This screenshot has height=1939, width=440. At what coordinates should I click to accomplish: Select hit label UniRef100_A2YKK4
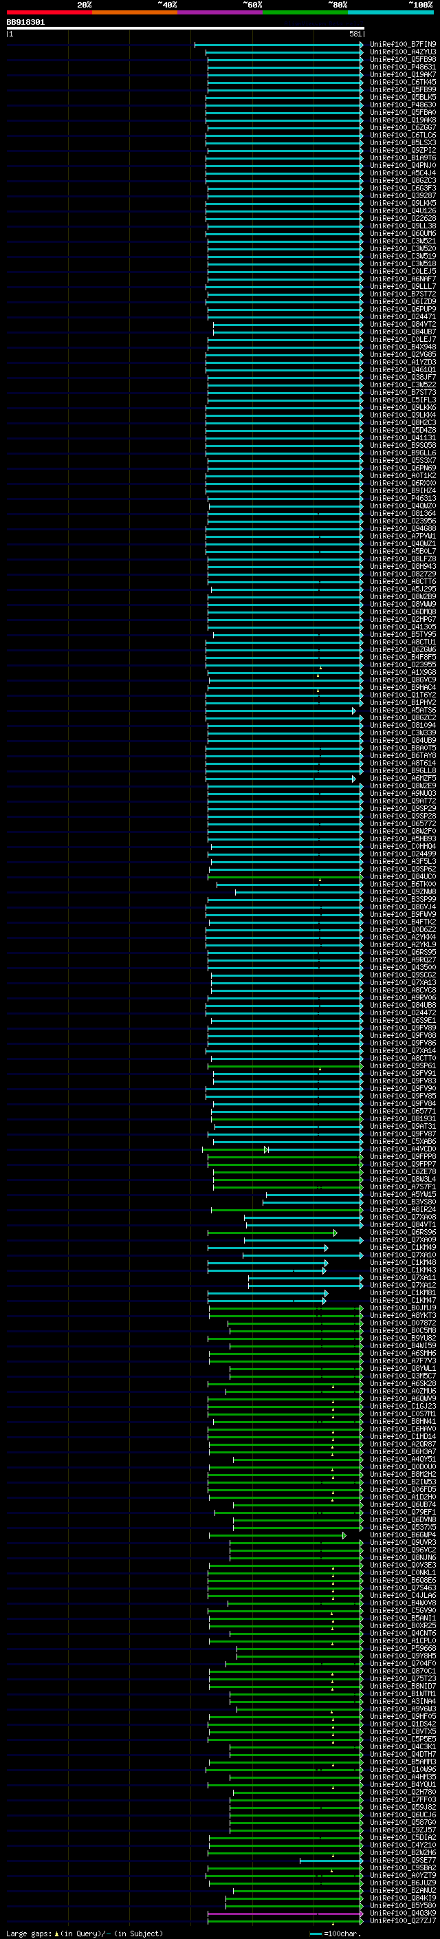403,937
